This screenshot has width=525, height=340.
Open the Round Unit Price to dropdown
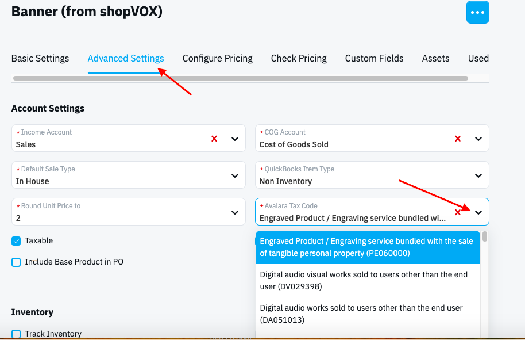click(129, 212)
